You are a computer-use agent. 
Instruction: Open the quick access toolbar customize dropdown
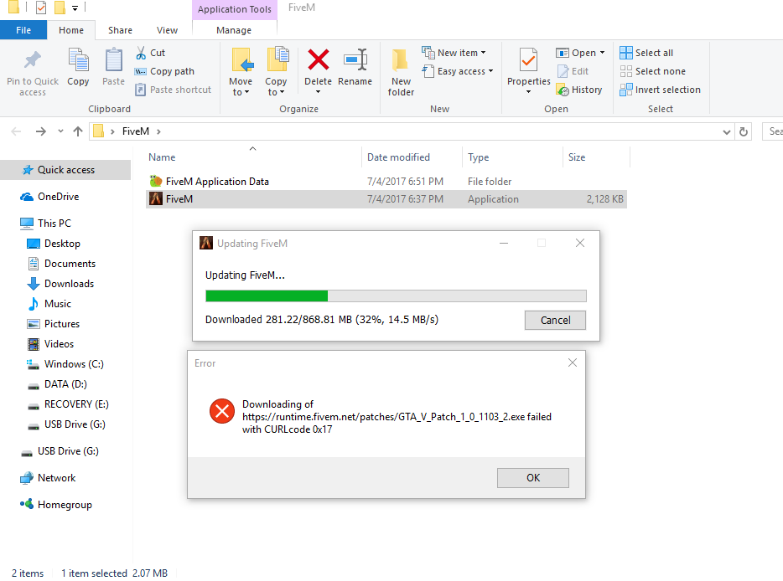click(75, 8)
